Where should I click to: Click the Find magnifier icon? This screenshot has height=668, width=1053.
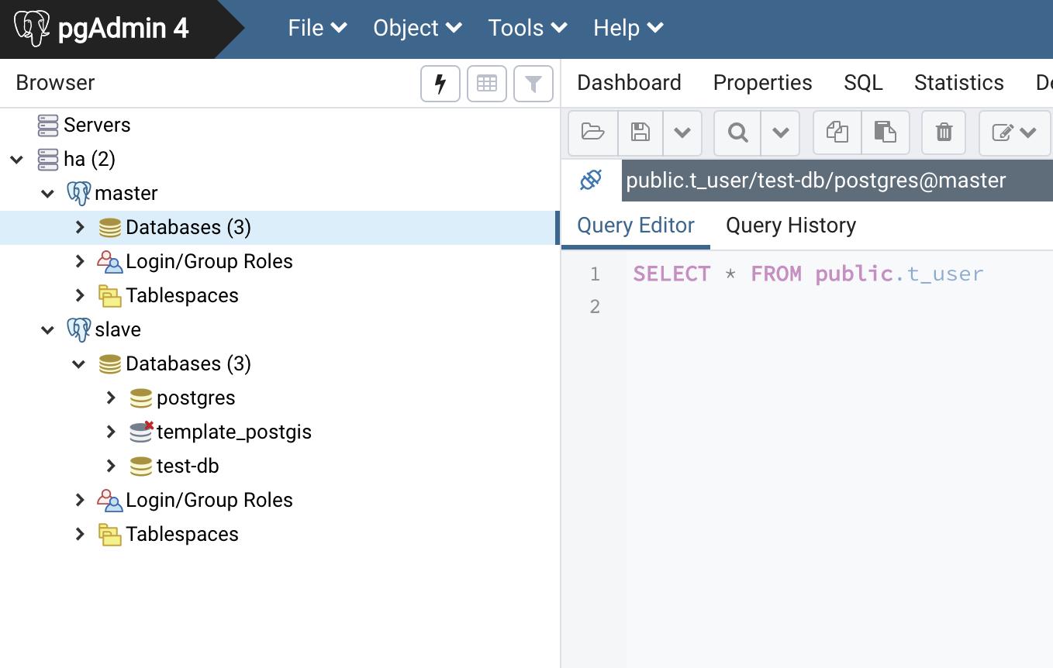(737, 132)
